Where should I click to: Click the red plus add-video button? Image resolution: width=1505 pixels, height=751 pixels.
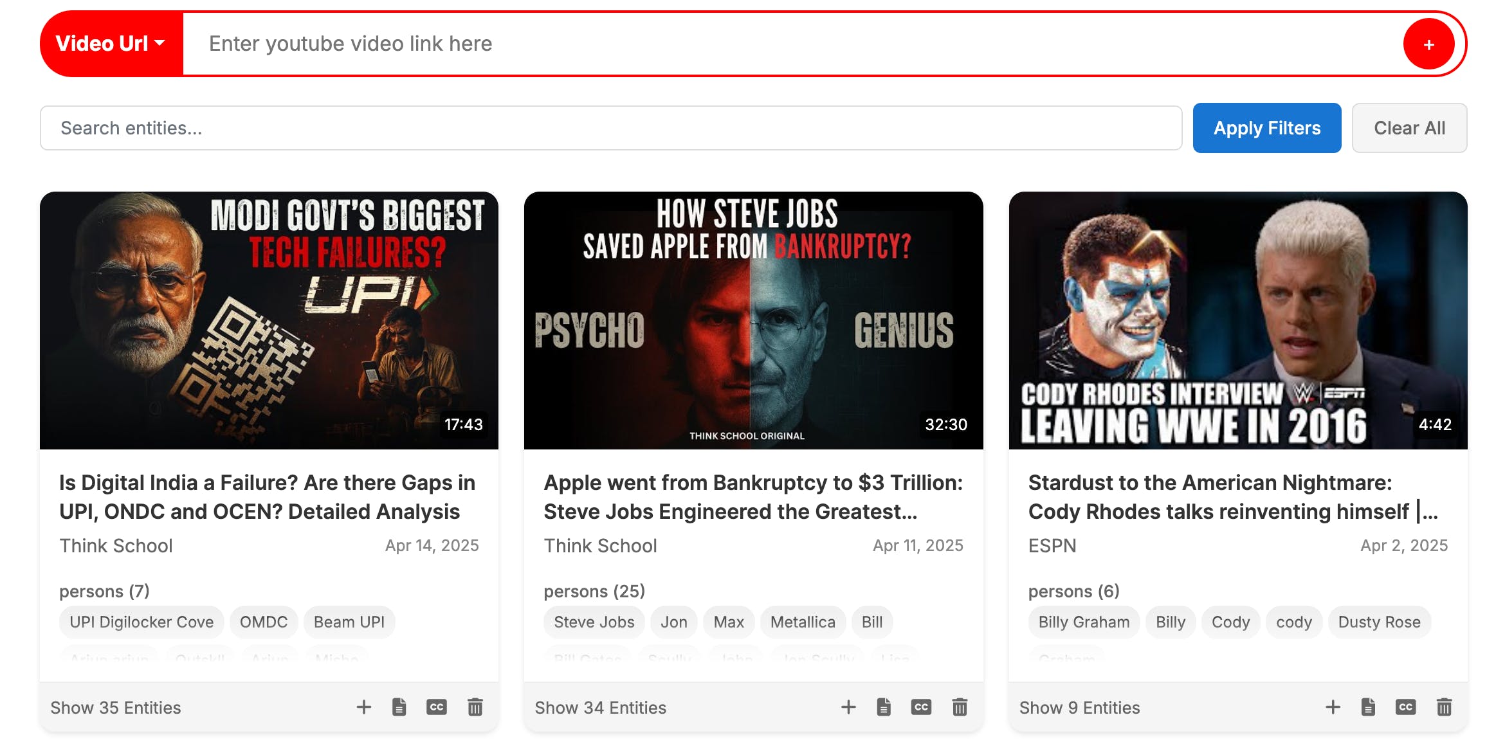1428,44
